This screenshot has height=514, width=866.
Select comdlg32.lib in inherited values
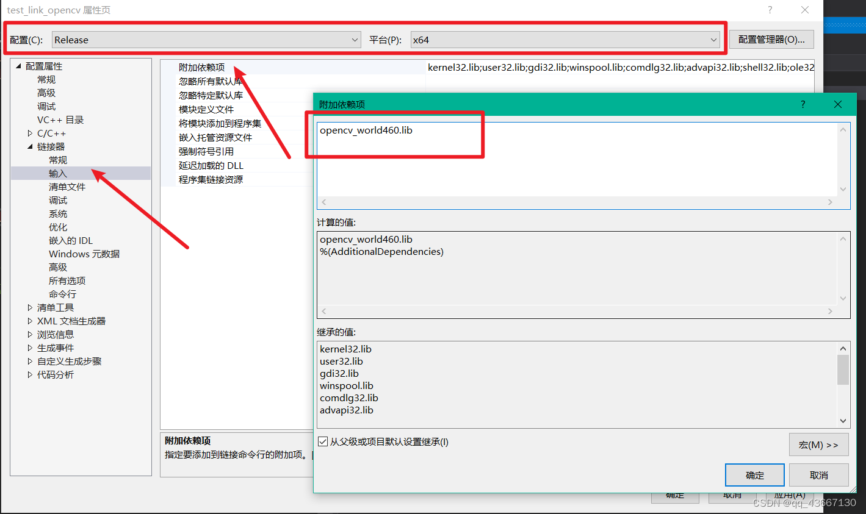pyautogui.click(x=349, y=398)
